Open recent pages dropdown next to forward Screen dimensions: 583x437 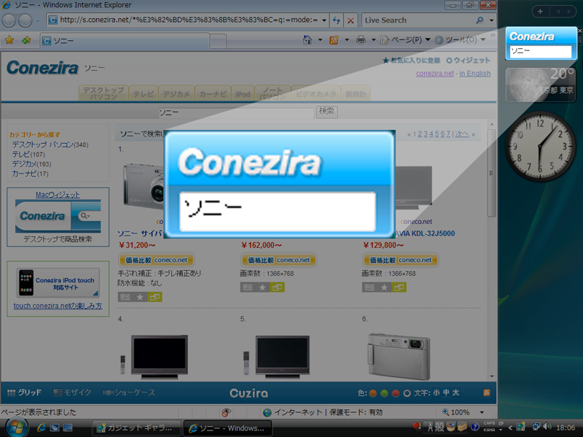click(38, 21)
